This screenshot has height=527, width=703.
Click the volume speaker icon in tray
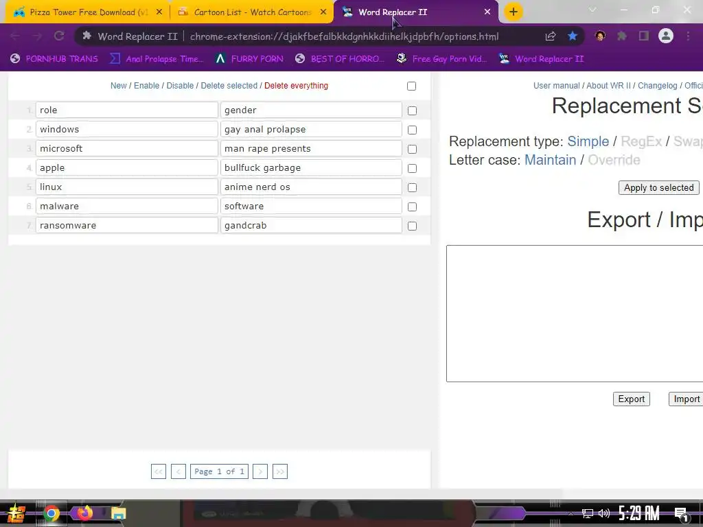click(604, 513)
